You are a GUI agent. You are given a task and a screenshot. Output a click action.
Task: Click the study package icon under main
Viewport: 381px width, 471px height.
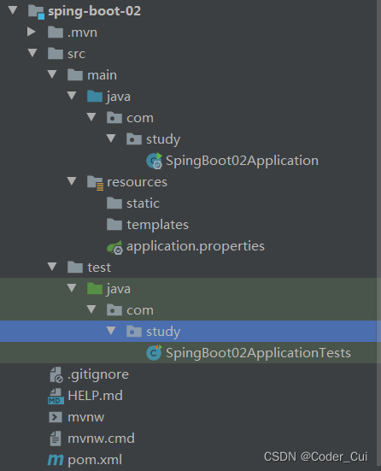(134, 138)
